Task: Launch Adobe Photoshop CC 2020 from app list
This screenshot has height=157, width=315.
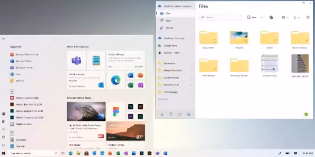Action: pos(27,117)
